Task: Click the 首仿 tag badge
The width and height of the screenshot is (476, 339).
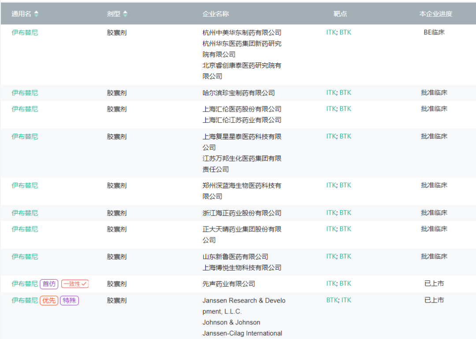Action: click(49, 284)
